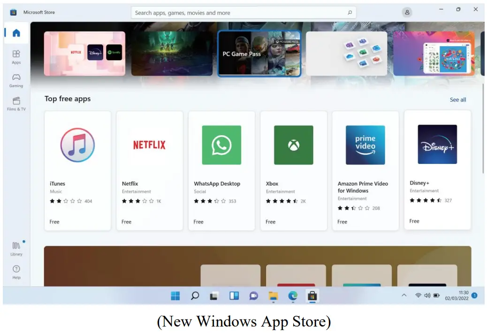Open the Library in sidebar

click(16, 248)
